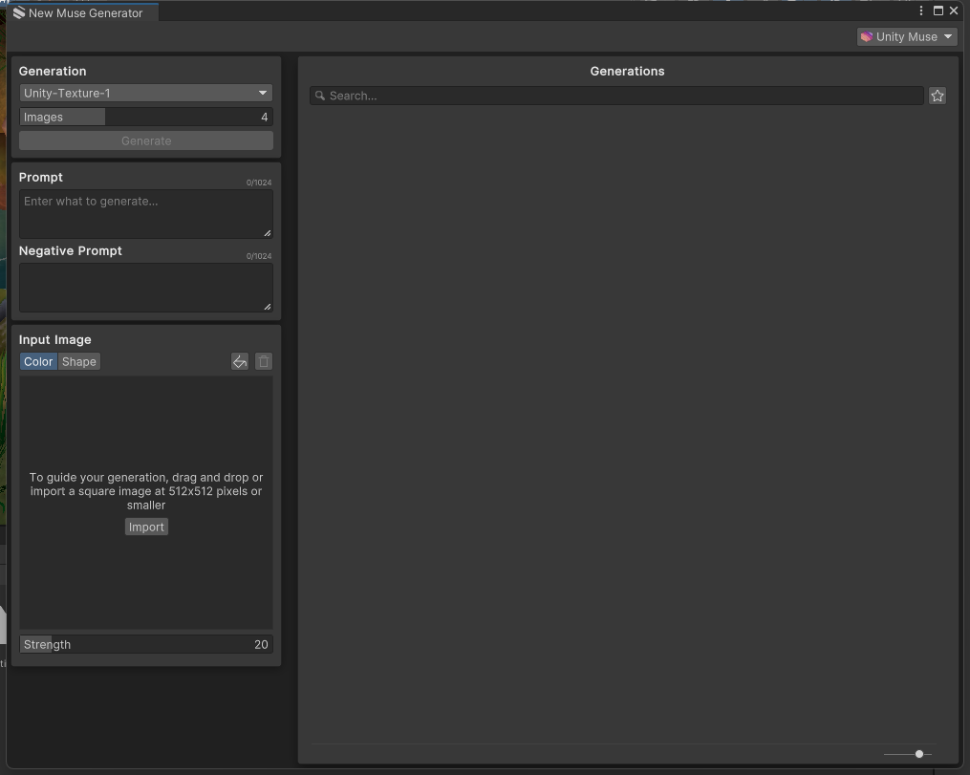
Task: Focus the Negative Prompt text box
Action: pyautogui.click(x=146, y=287)
